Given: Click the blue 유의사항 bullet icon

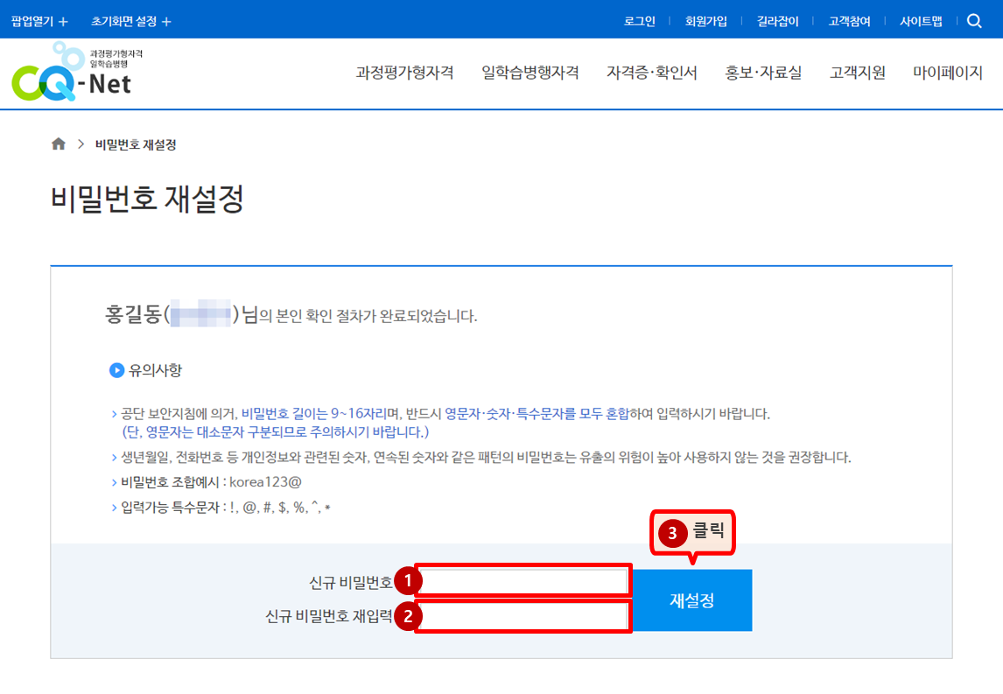Looking at the screenshot, I should (x=116, y=370).
